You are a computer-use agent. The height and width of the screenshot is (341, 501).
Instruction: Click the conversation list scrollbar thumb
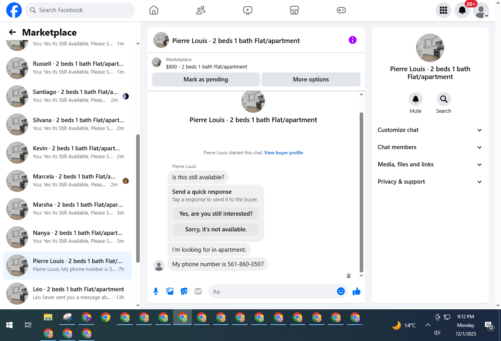click(x=138, y=198)
